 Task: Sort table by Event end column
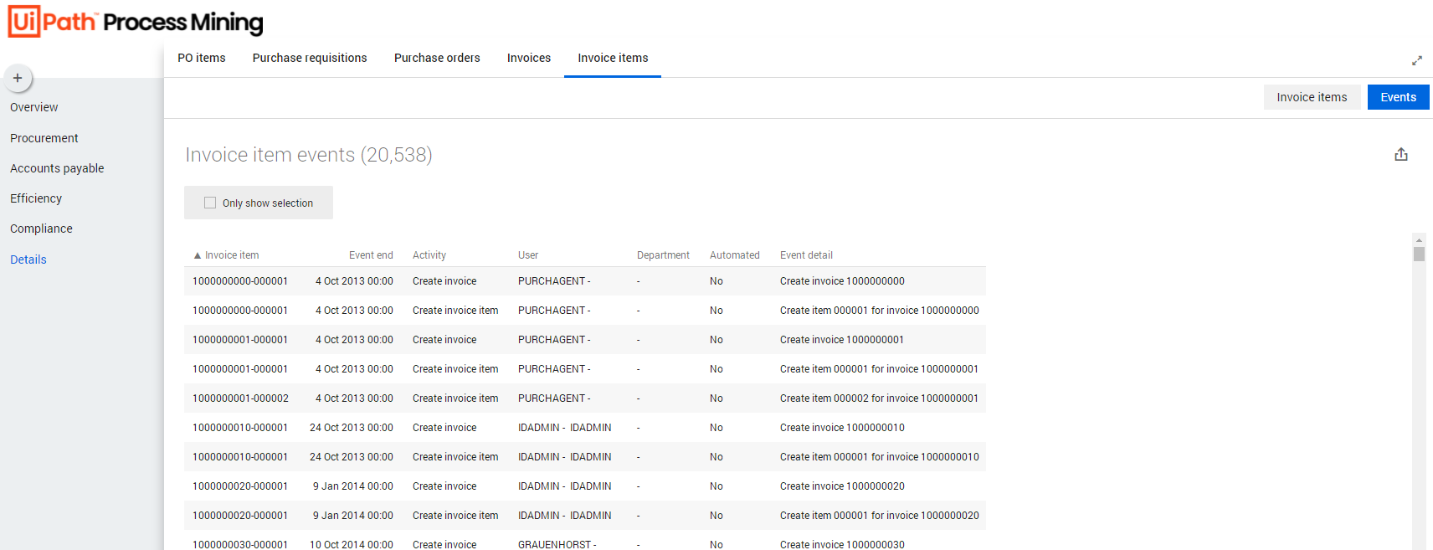(x=370, y=255)
